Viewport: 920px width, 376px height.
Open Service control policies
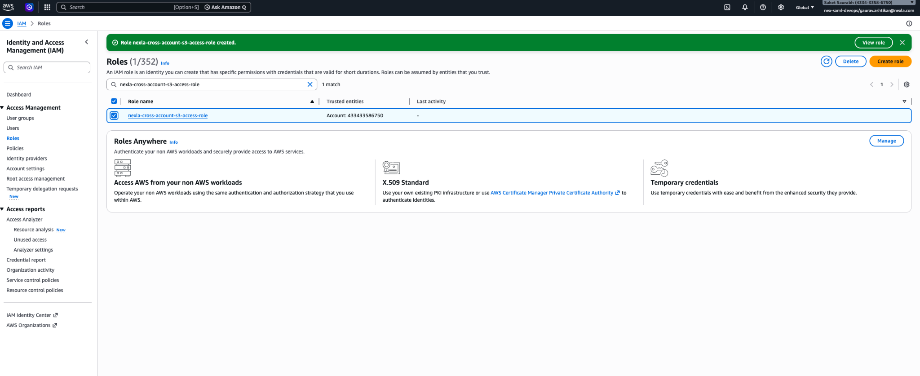(33, 280)
